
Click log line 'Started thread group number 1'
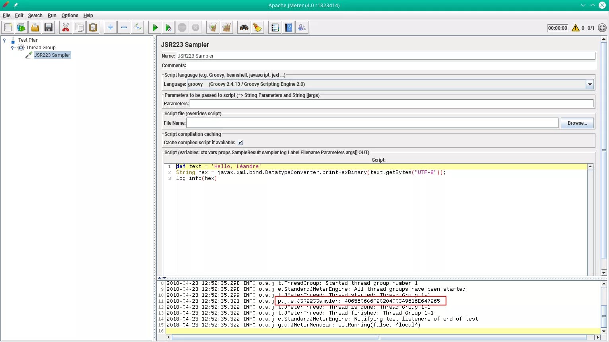292,283
